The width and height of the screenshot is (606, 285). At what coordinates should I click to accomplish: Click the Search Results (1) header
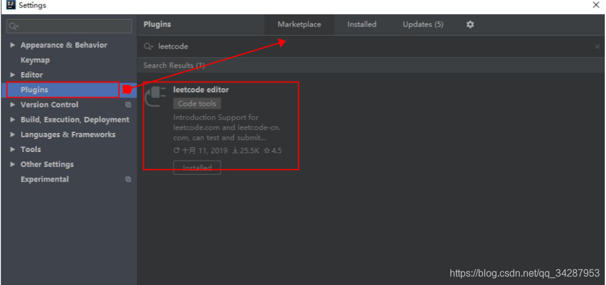click(x=174, y=65)
